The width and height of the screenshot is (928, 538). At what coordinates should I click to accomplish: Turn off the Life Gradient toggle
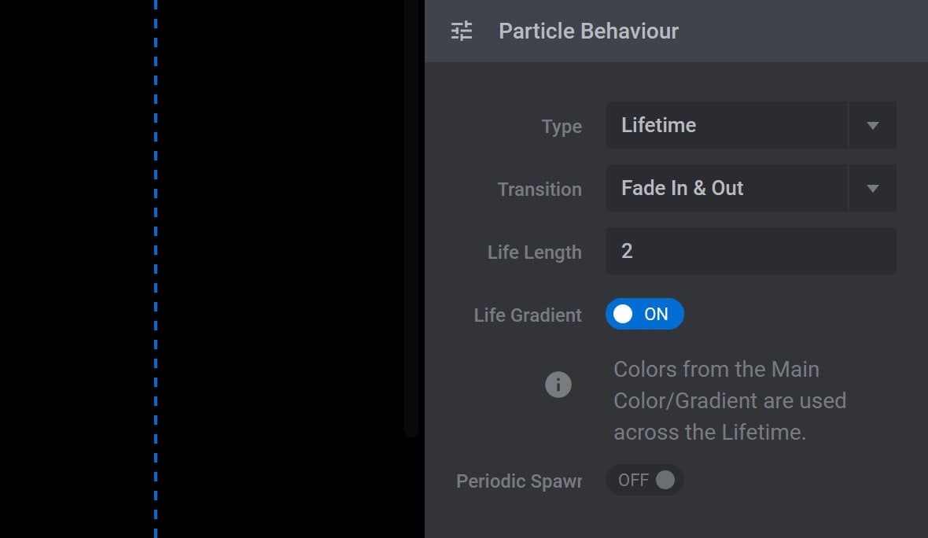(645, 314)
